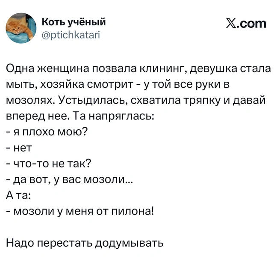Click the word "Одна" starting the post
The image size is (277, 257).
[x=20, y=69]
